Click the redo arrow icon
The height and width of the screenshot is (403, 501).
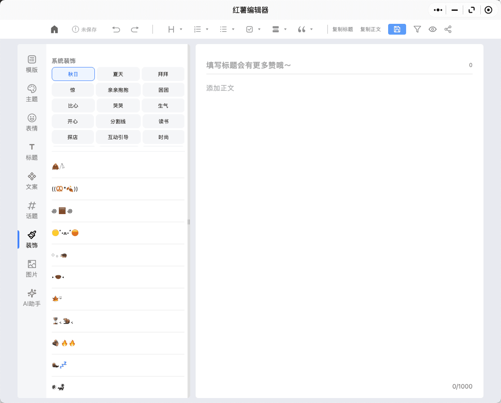(134, 29)
